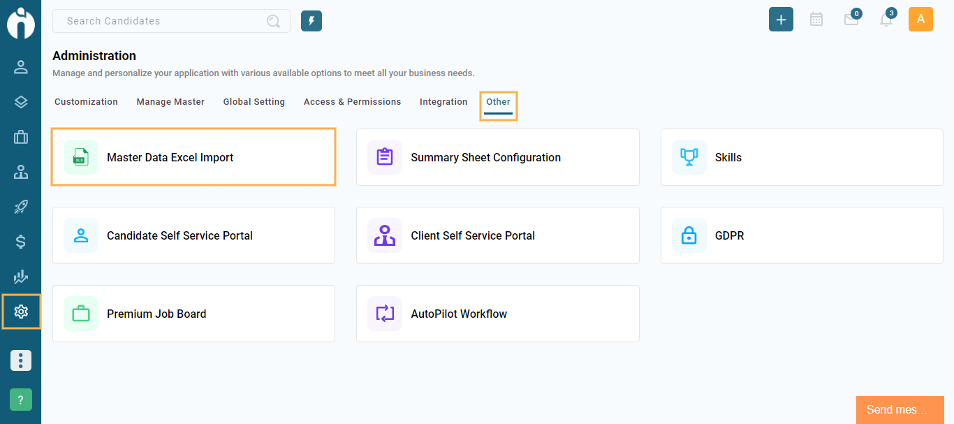Open the Global Setting tab
Image resolution: width=954 pixels, height=424 pixels.
click(x=254, y=102)
